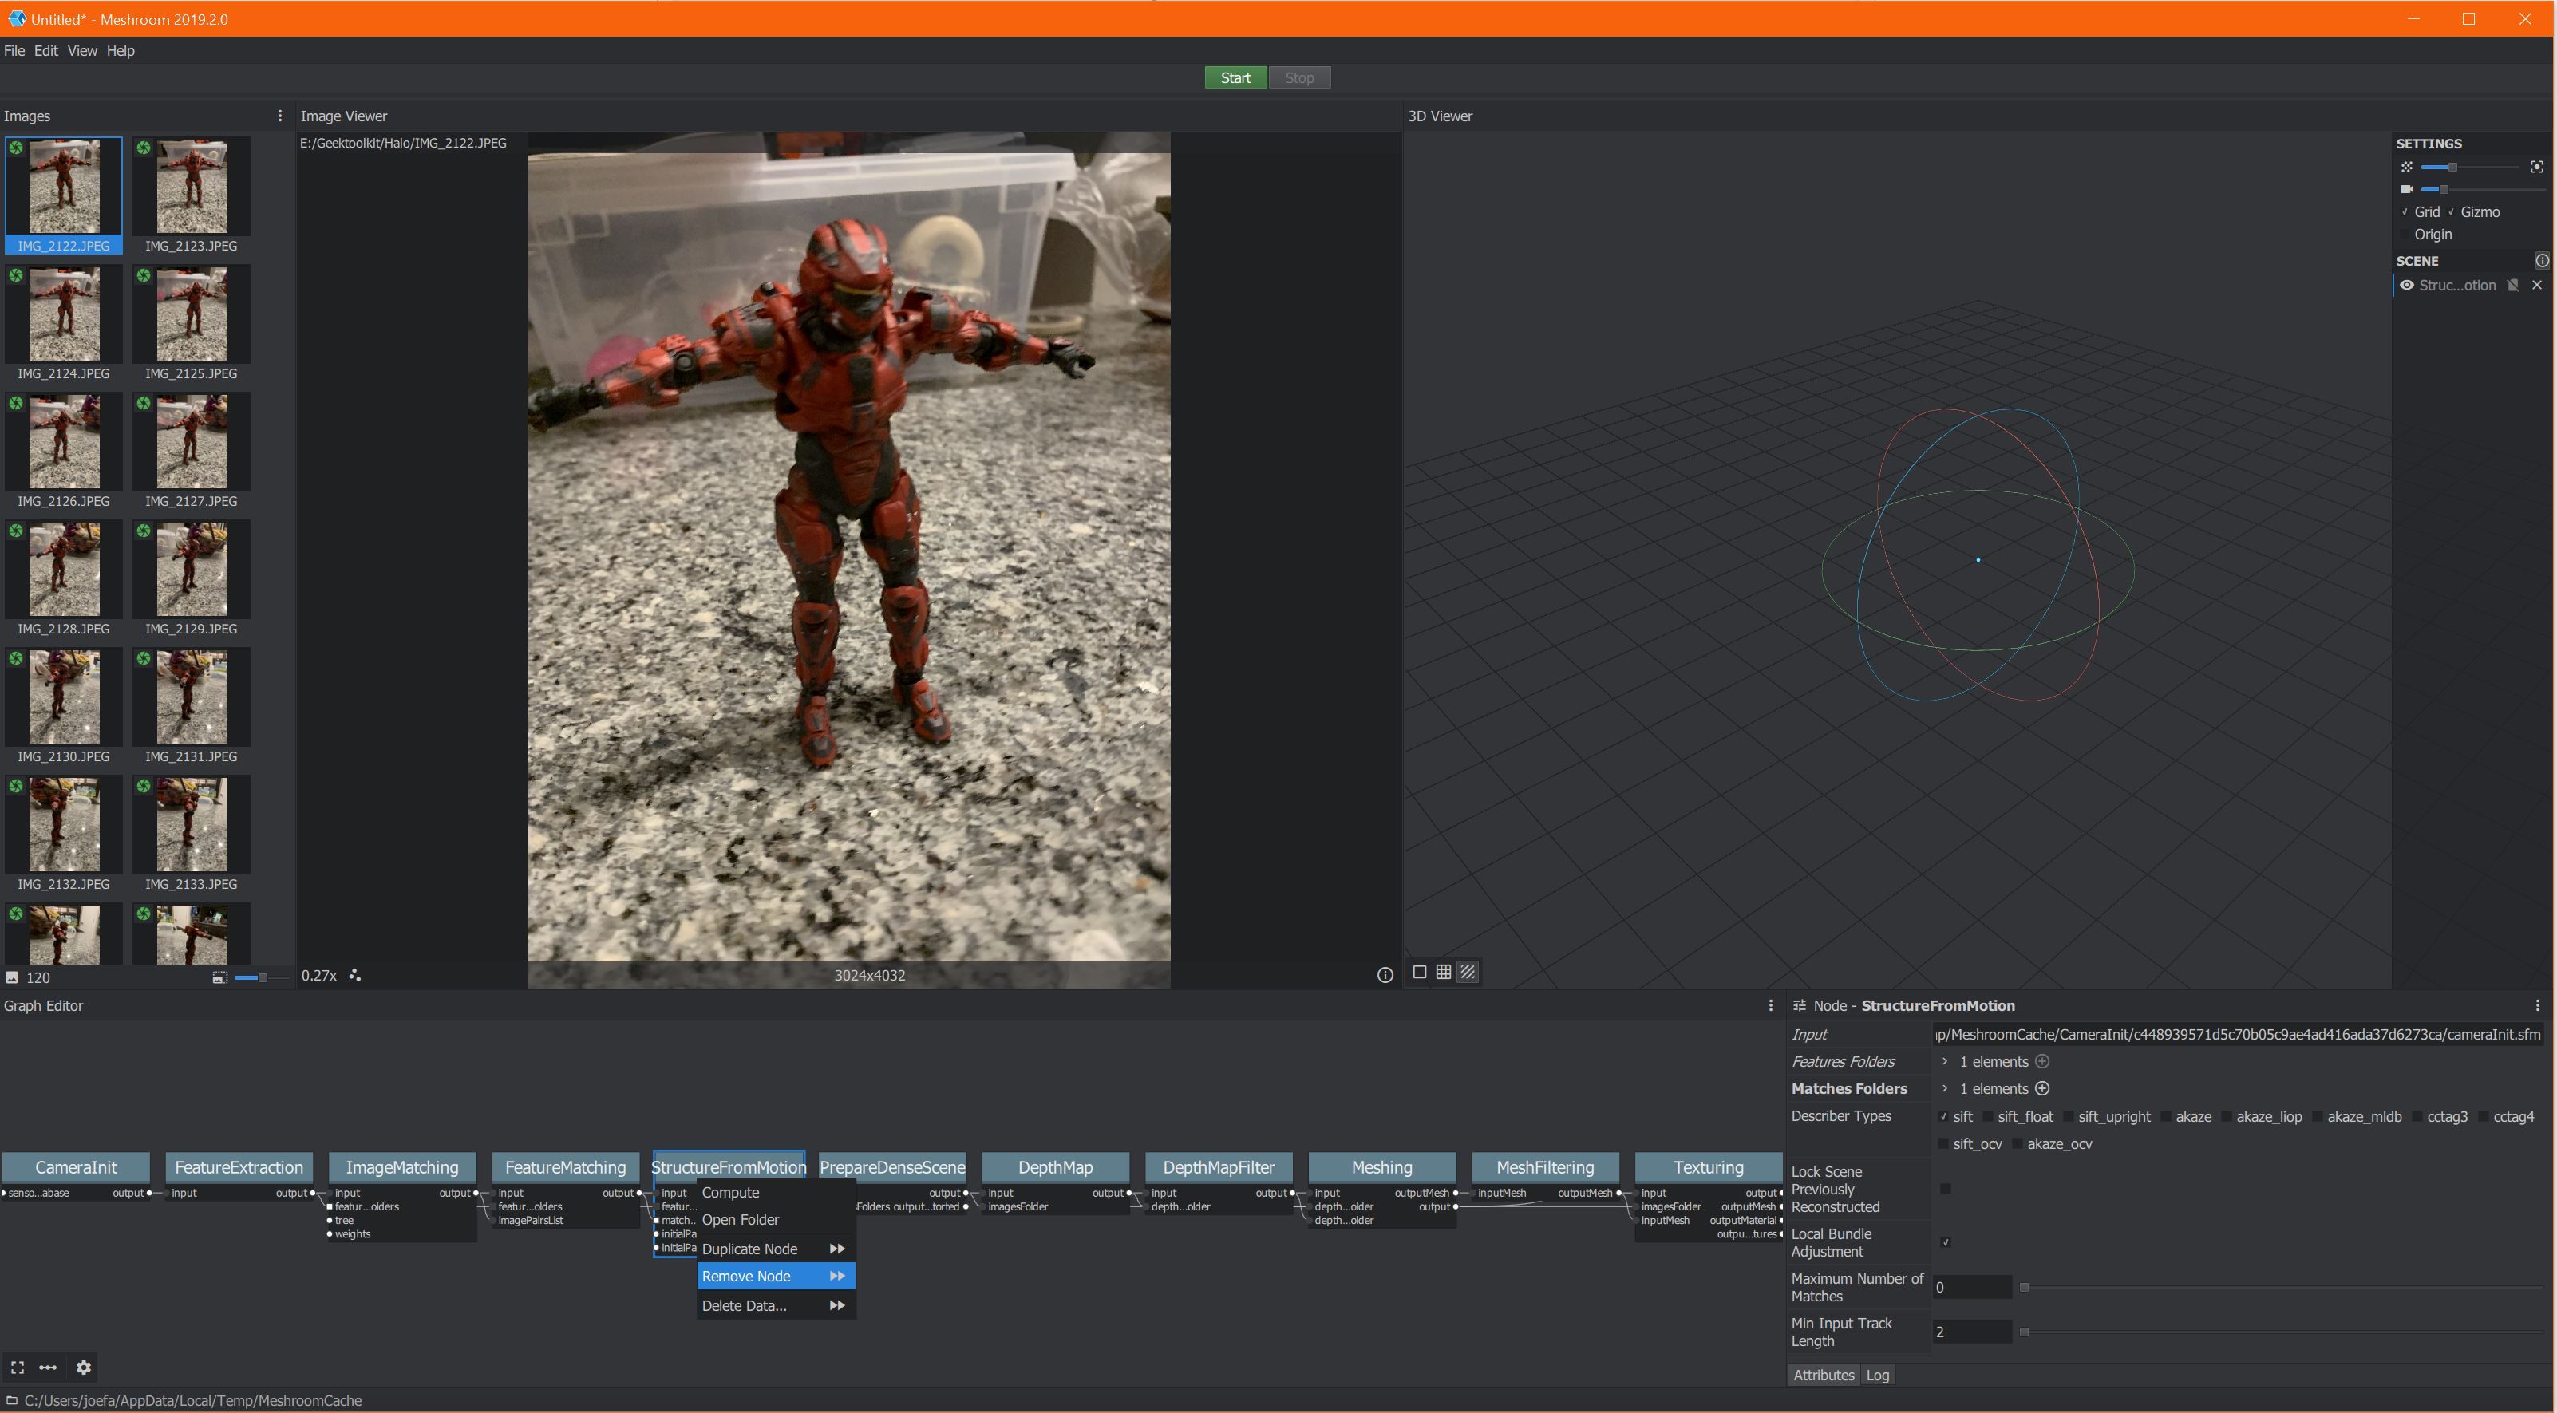Expand Remove Node submenu arrow
The image size is (2557, 1413).
pyautogui.click(x=837, y=1276)
